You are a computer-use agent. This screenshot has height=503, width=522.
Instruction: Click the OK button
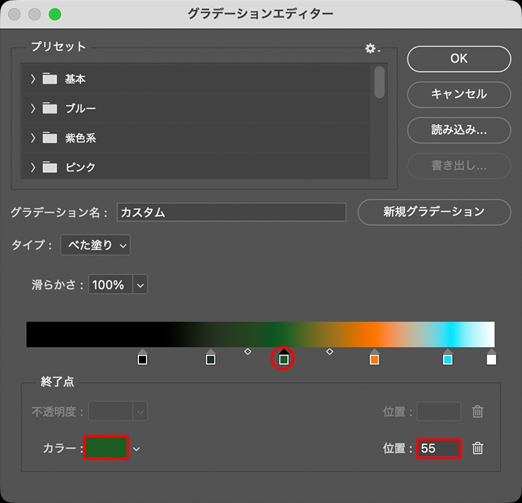459,59
